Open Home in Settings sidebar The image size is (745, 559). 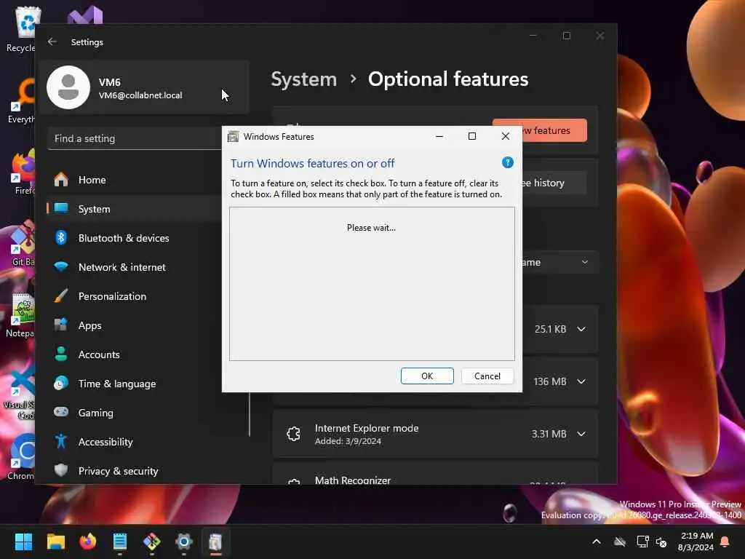tap(135, 180)
